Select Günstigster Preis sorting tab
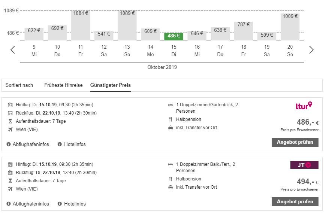This screenshot has height=213, width=326. 111,85
